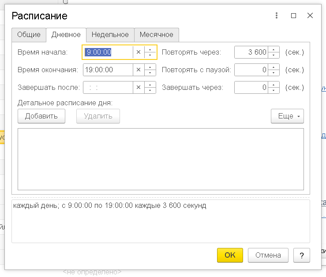Image resolution: width=326 pixels, height=277 pixels.
Task: Increase Время начала with up spinner arrow
Action: click(x=150, y=50)
